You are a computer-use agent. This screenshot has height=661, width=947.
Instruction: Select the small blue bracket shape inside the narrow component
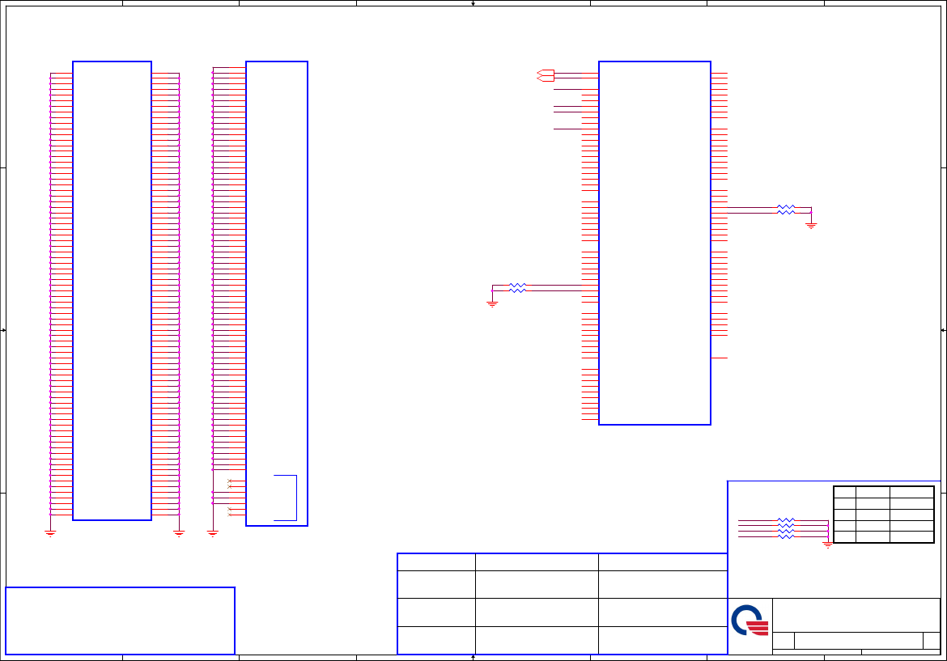click(285, 498)
